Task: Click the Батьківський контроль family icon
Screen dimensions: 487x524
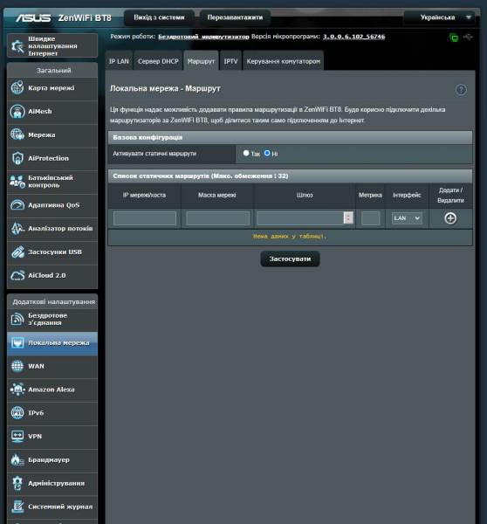Action: 17,182
